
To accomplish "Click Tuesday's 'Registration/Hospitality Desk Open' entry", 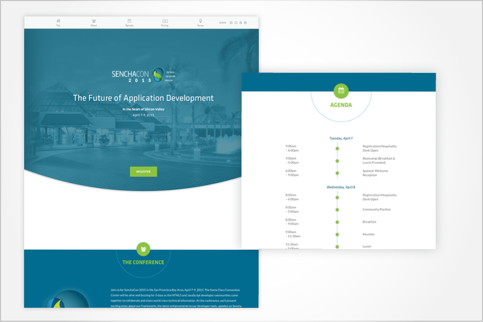I will tap(380, 148).
